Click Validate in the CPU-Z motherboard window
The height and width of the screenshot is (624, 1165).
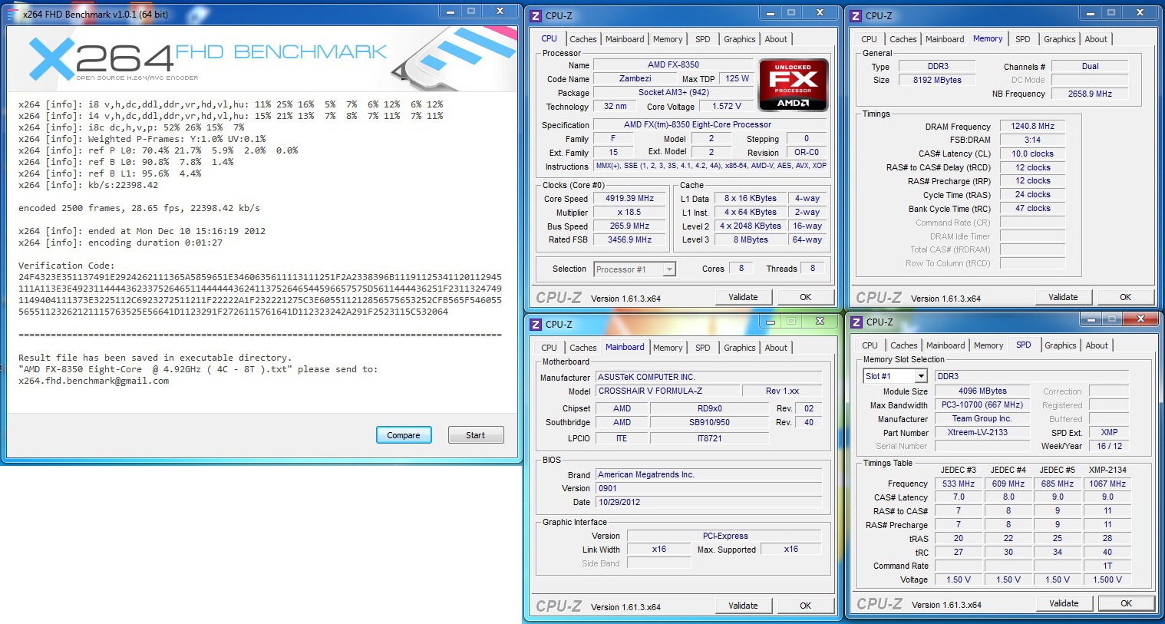(743, 606)
